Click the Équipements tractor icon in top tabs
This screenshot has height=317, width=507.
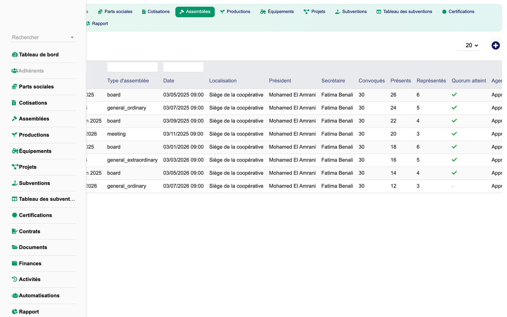(x=263, y=12)
